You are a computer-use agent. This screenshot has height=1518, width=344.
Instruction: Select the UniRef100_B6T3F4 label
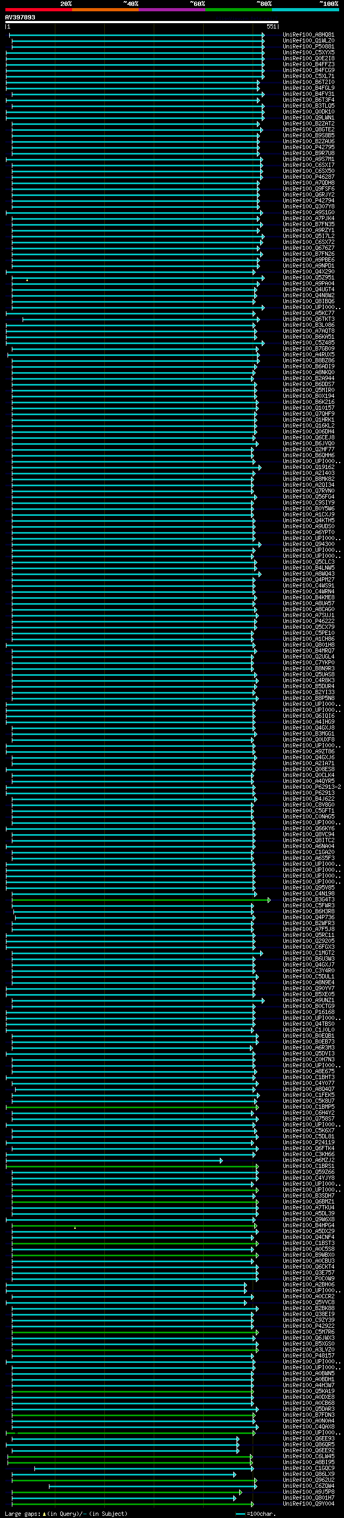tap(308, 100)
